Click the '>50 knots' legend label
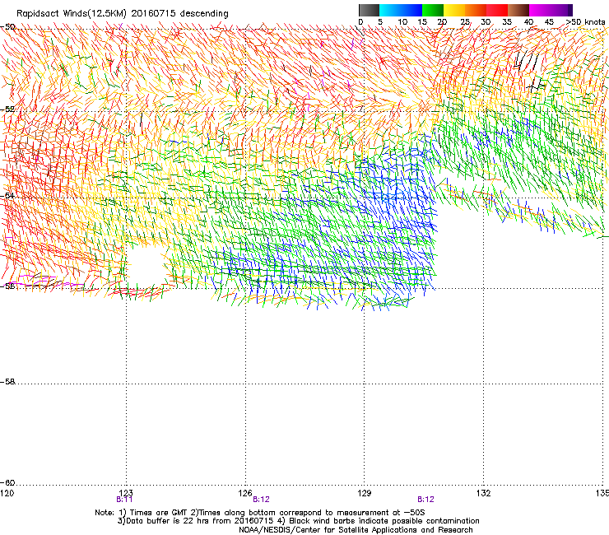 [586, 21]
